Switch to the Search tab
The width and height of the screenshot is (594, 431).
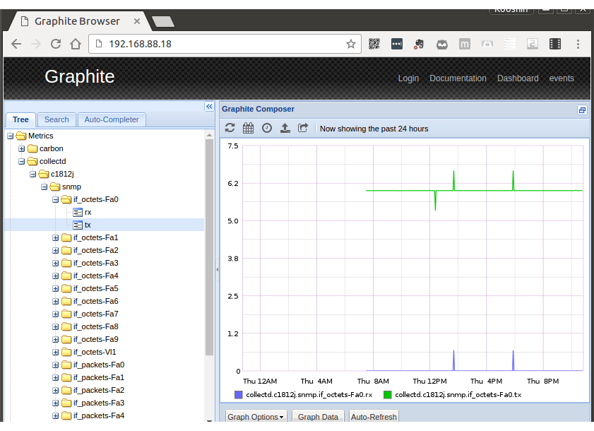point(56,119)
